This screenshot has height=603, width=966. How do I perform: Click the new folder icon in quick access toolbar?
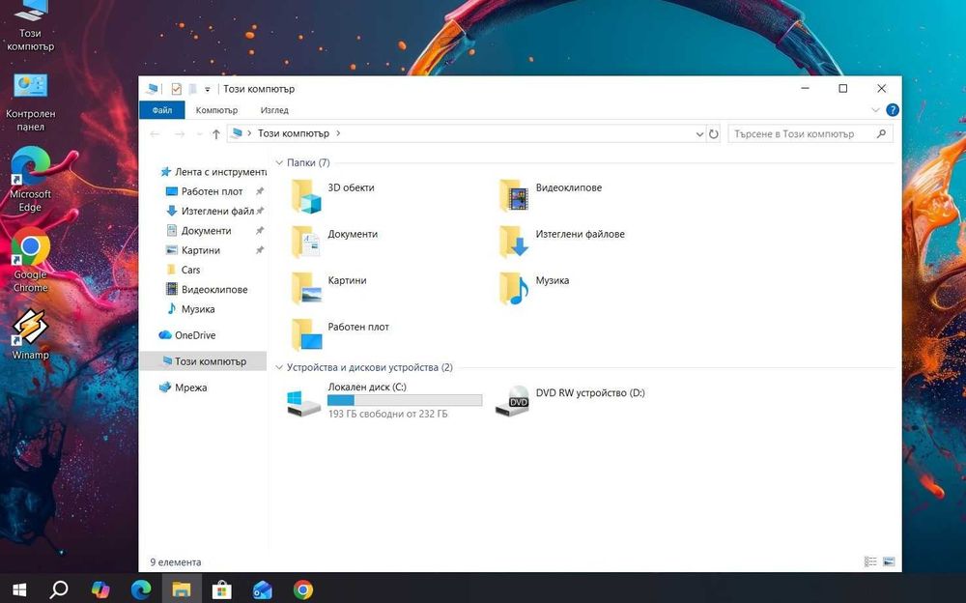click(x=193, y=89)
